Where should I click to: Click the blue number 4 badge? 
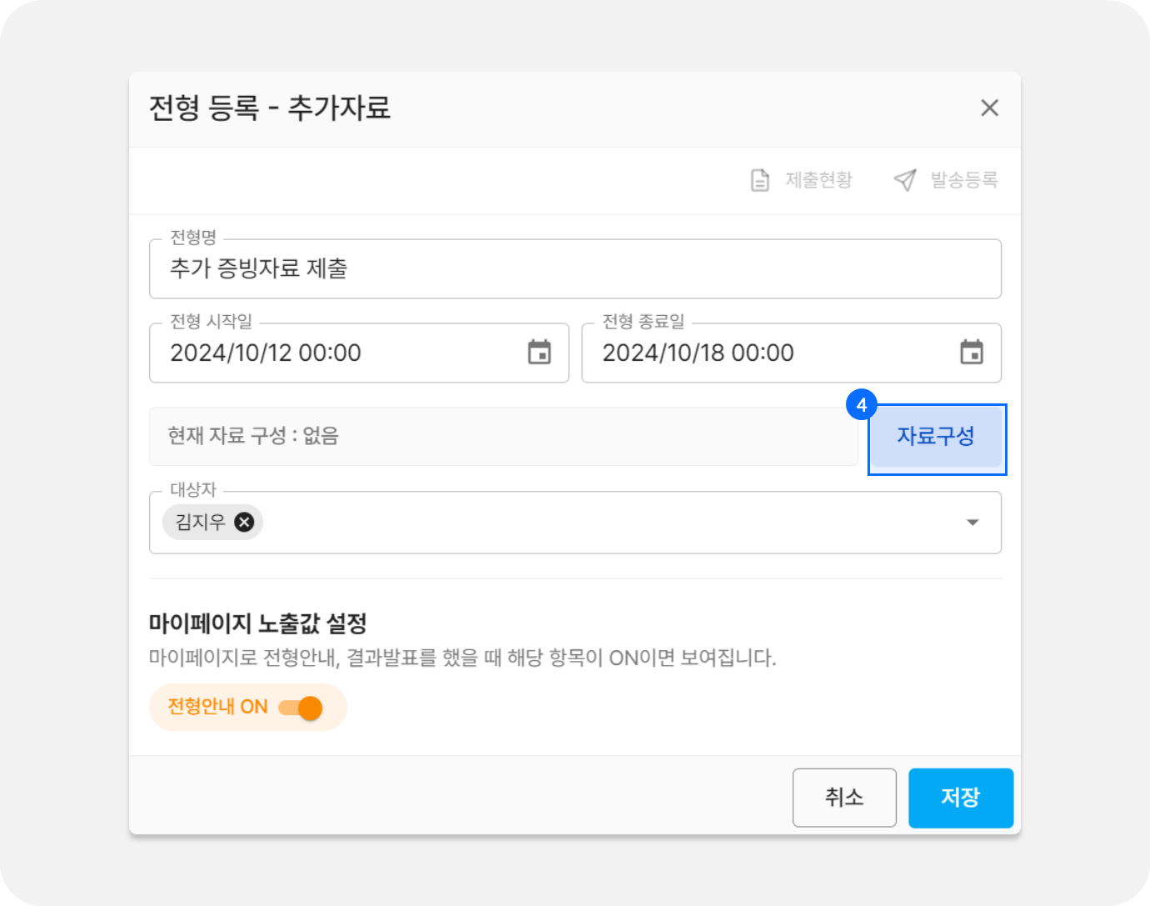click(x=861, y=405)
